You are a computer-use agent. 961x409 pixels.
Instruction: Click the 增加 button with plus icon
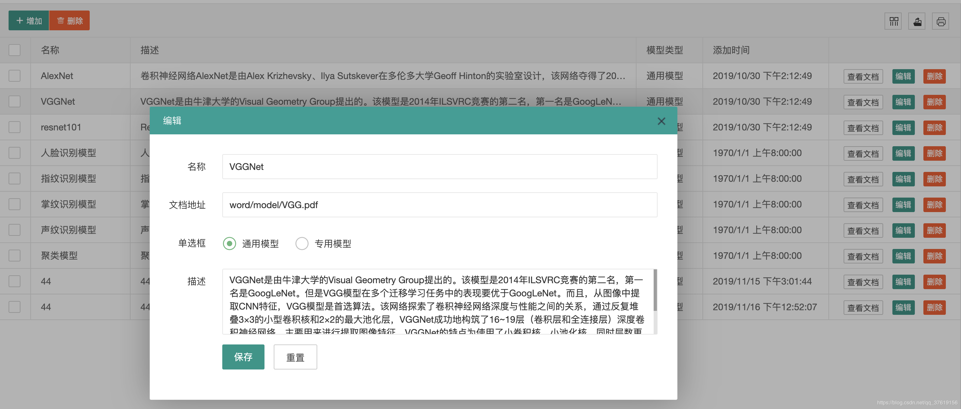[29, 20]
